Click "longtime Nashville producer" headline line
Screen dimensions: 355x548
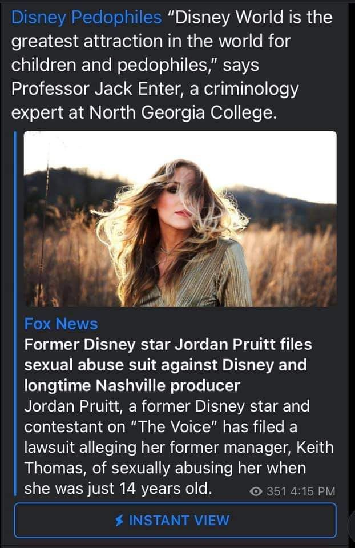(x=132, y=385)
